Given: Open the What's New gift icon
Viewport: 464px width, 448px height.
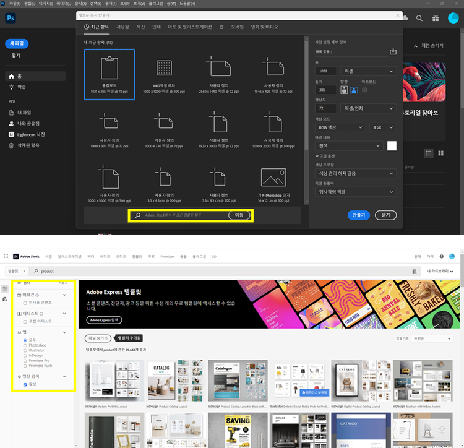Looking at the screenshot, I should (436, 18).
